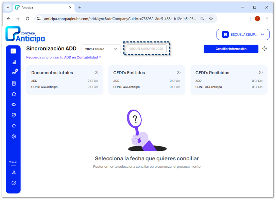
Task: Open the help question mark icon
Action: (14, 183)
